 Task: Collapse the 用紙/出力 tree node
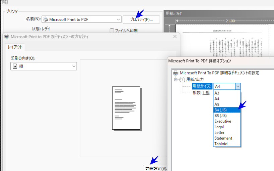(176, 80)
